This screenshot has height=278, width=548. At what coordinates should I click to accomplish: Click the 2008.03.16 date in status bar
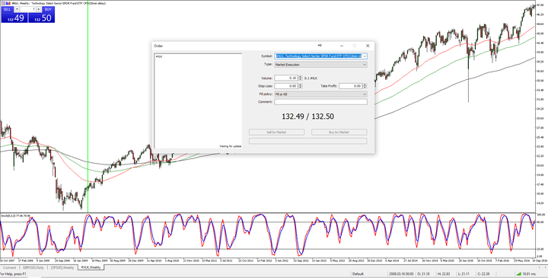tap(401, 273)
